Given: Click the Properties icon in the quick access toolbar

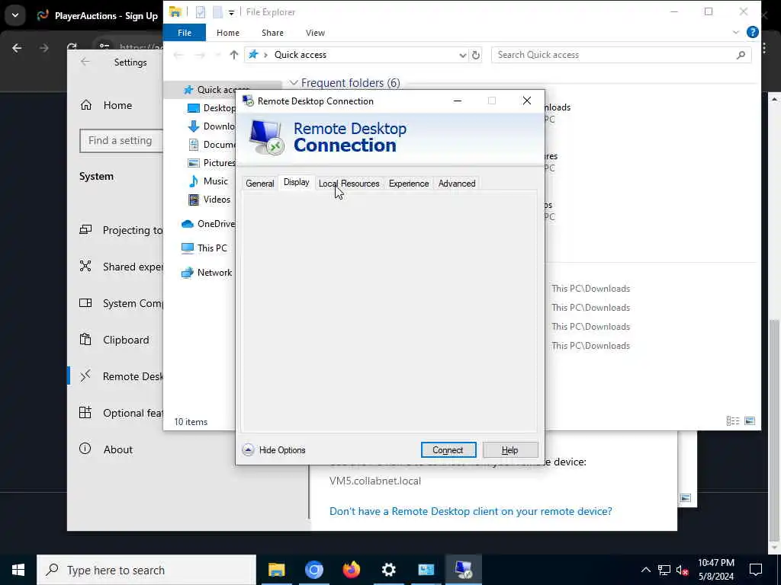Looking at the screenshot, I should (201, 12).
